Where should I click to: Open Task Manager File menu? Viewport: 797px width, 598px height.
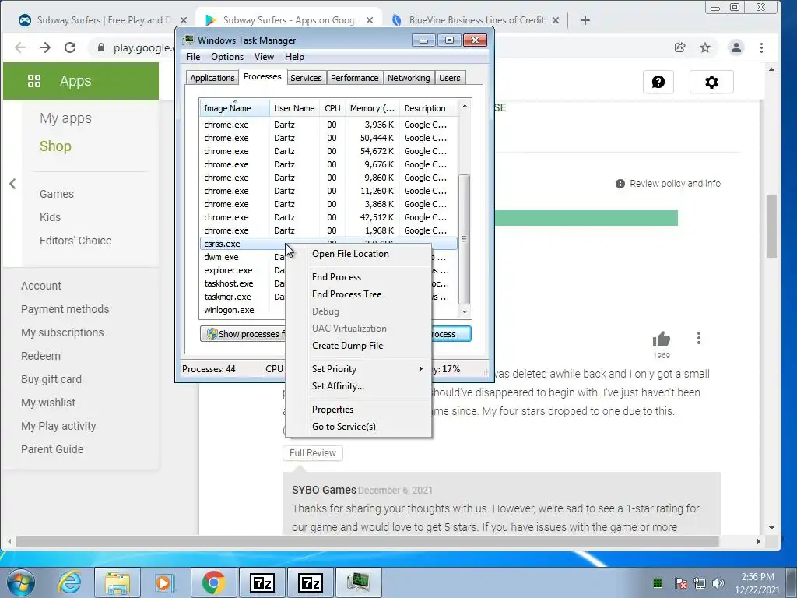coord(193,57)
